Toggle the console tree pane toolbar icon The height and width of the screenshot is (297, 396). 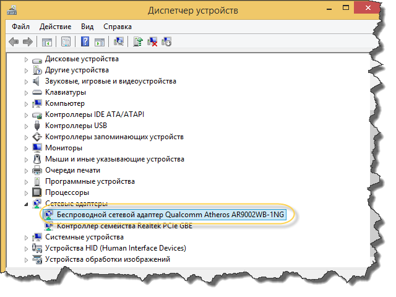click(x=47, y=42)
